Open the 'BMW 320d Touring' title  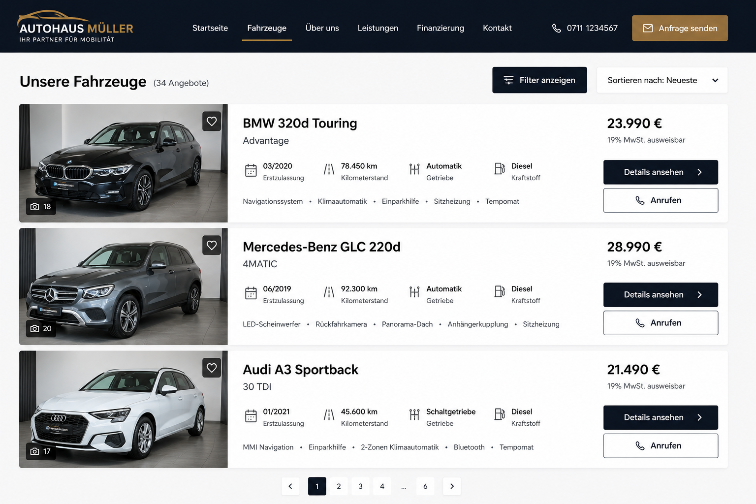[x=300, y=123]
